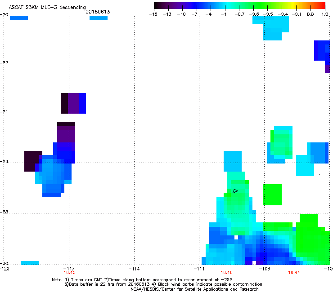Click the '-22' latitude axis label

[x=4, y=63]
